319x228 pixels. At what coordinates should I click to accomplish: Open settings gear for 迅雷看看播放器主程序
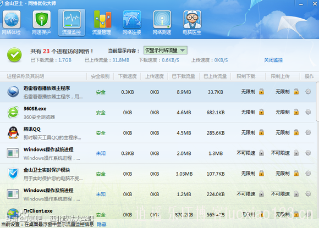[308, 92]
